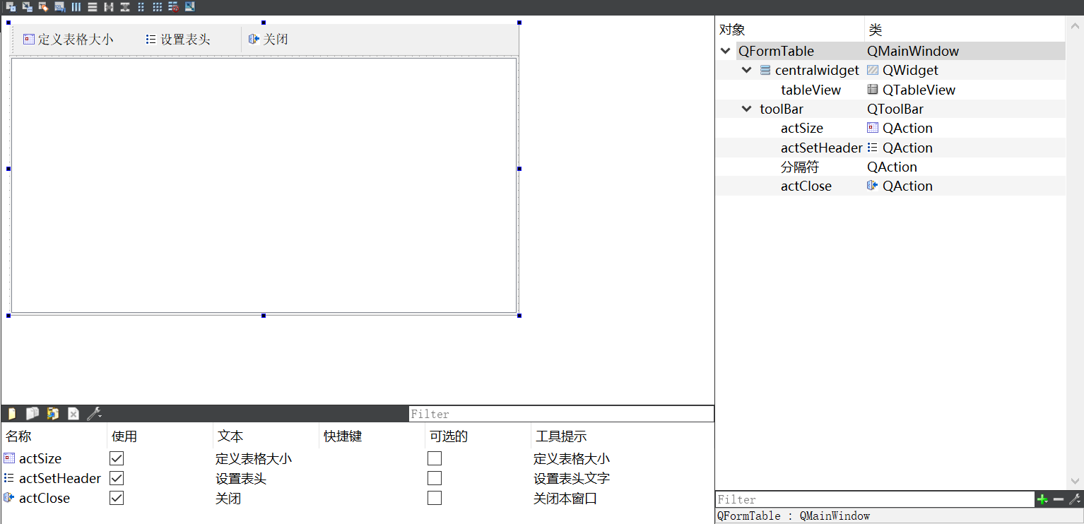This screenshot has width=1084, height=524.
Task: Apply Lay Out Vertically
Action: [x=93, y=7]
